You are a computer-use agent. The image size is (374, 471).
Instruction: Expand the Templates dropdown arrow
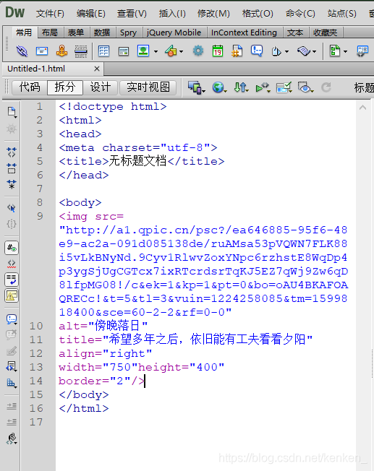[x=345, y=52]
